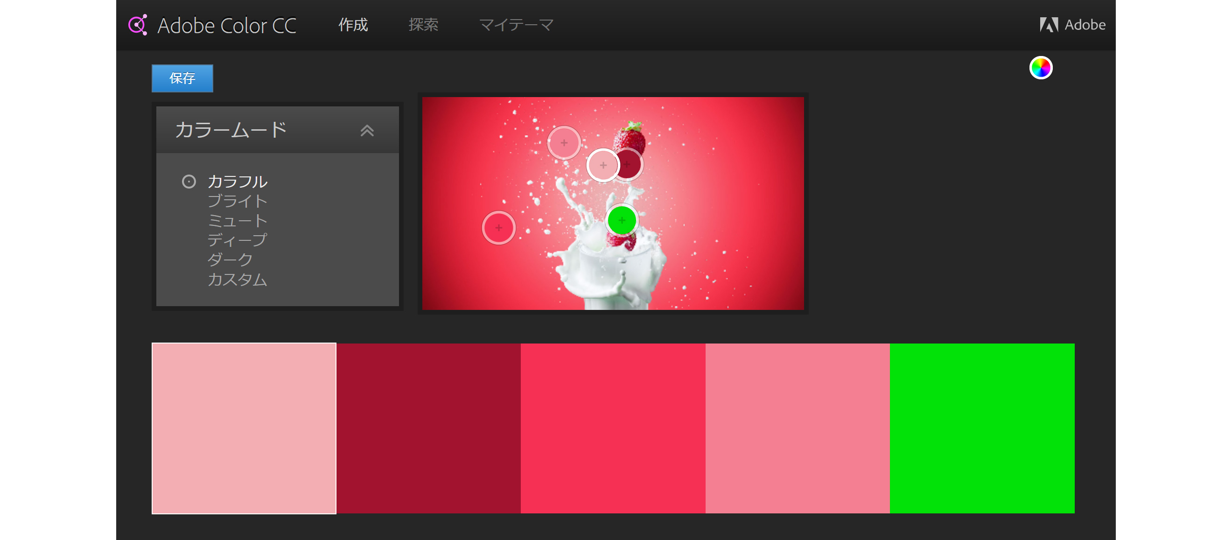
Task: Click the Adobe Color CC logo icon
Action: point(138,25)
